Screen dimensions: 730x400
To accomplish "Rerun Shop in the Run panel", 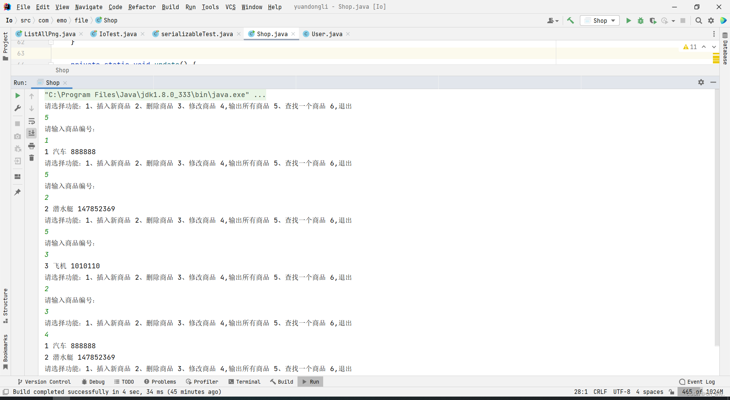I will pos(17,96).
